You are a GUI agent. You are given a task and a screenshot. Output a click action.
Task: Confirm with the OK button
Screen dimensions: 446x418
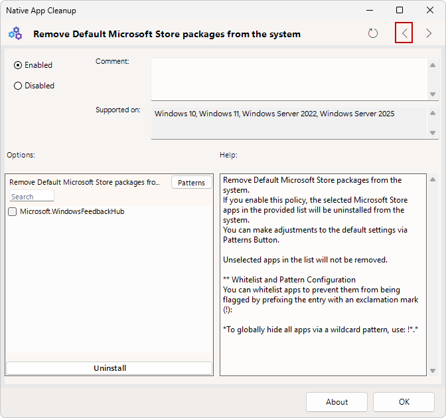coord(404,402)
